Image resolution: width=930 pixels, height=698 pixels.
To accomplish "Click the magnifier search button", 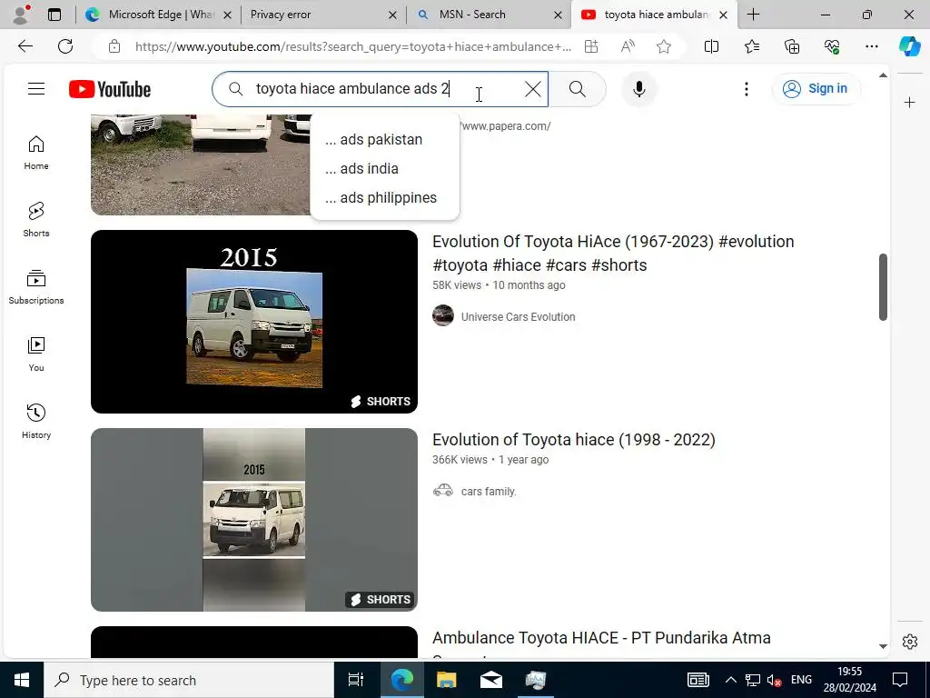I will coord(577,89).
